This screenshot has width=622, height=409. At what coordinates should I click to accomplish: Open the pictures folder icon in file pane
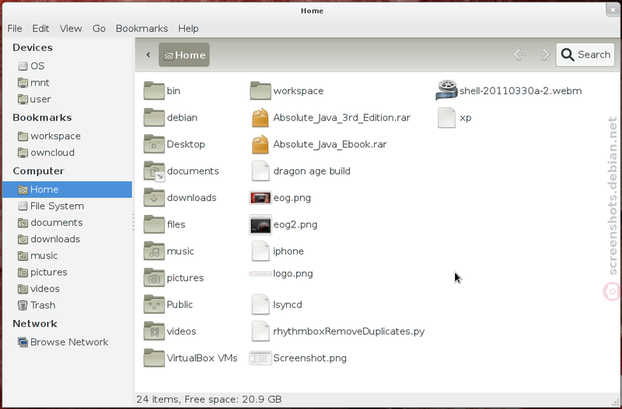[154, 278]
